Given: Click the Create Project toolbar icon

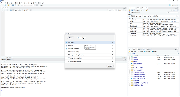Looking at the screenshot, I should 5,5.
